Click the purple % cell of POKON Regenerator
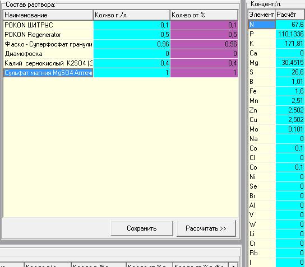 [x=204, y=35]
